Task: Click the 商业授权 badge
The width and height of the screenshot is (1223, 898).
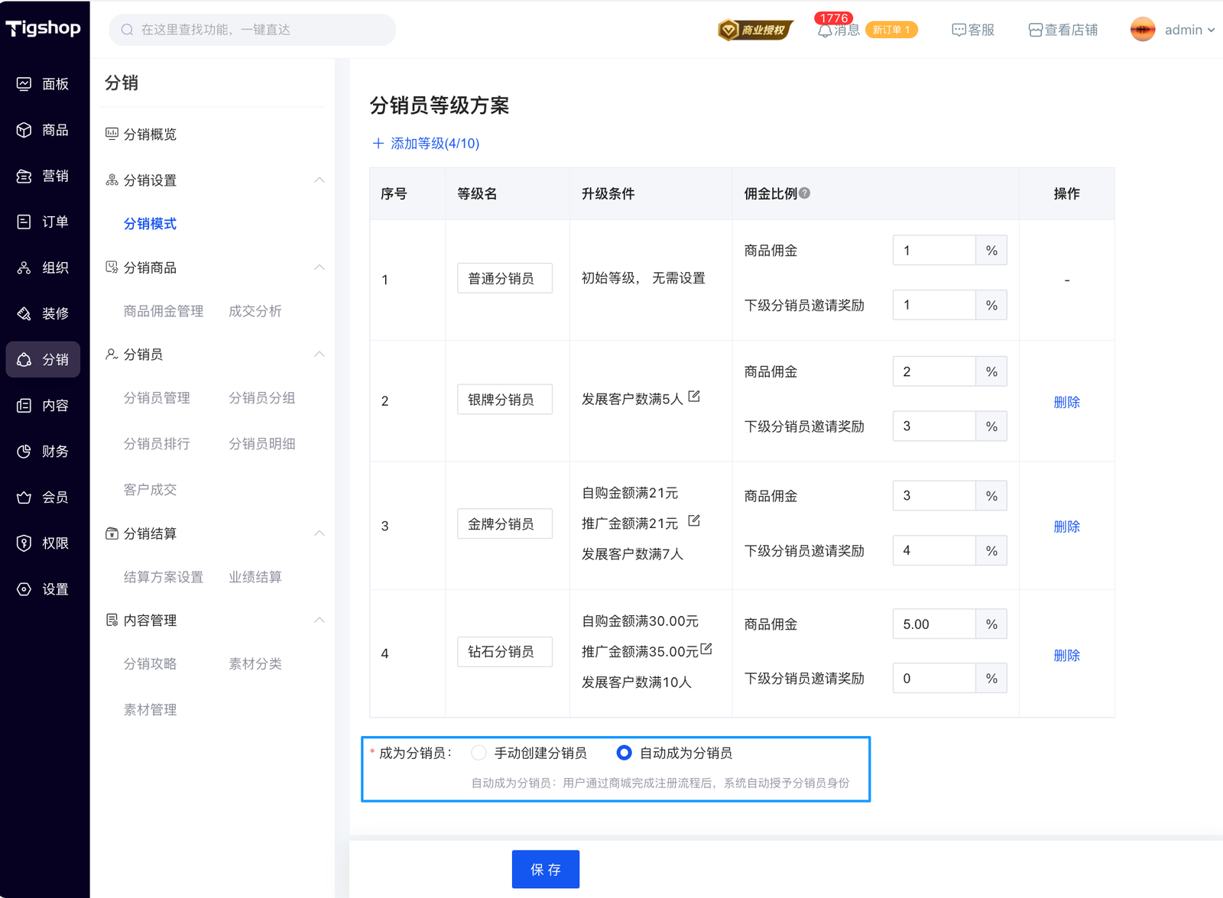Action: click(755, 30)
